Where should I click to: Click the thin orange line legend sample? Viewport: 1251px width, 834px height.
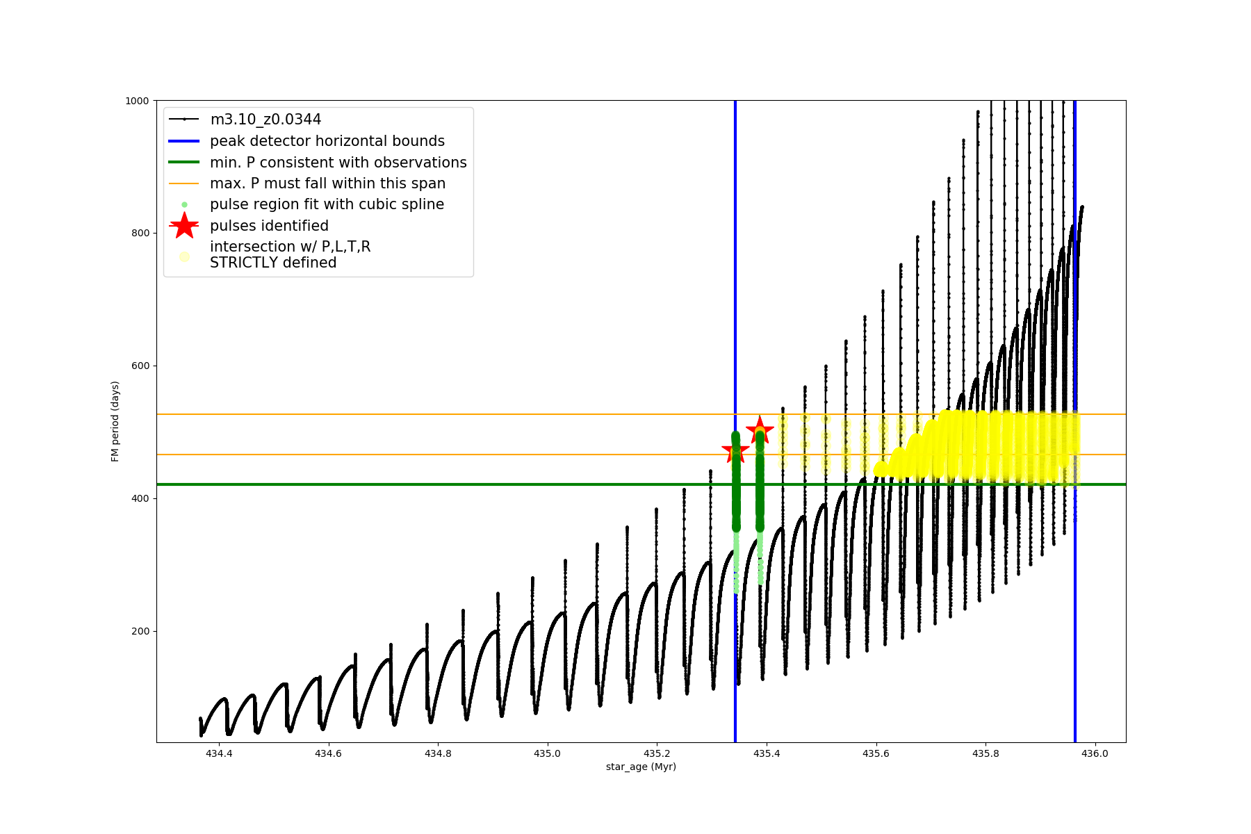click(184, 183)
